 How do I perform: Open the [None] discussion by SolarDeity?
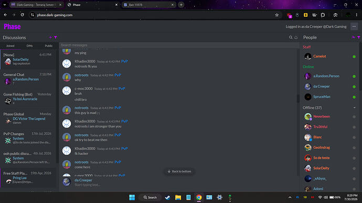click(x=28, y=59)
